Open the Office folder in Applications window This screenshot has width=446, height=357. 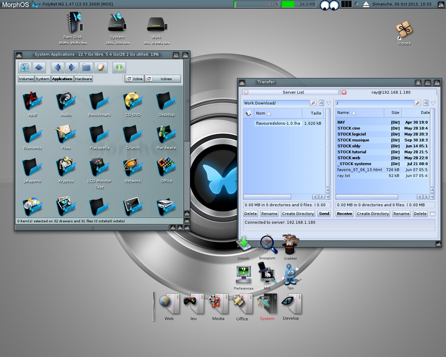pyautogui.click(x=166, y=168)
